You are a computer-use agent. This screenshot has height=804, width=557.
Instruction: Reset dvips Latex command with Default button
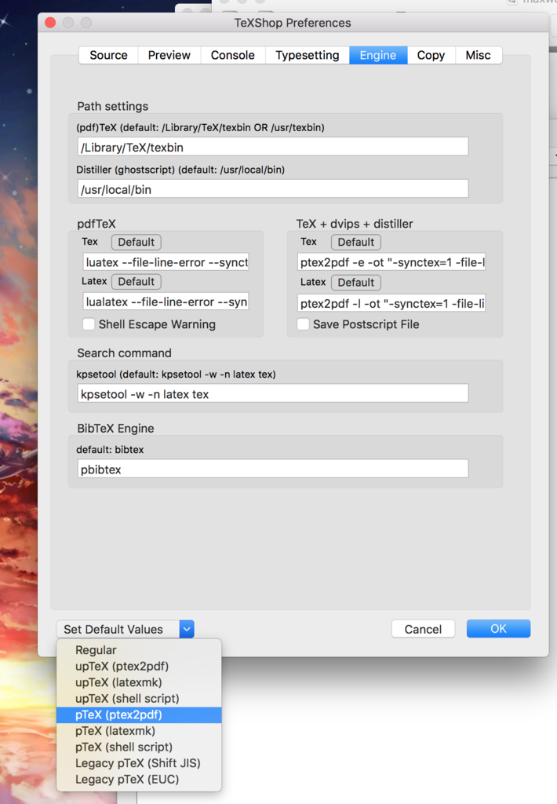[355, 283]
